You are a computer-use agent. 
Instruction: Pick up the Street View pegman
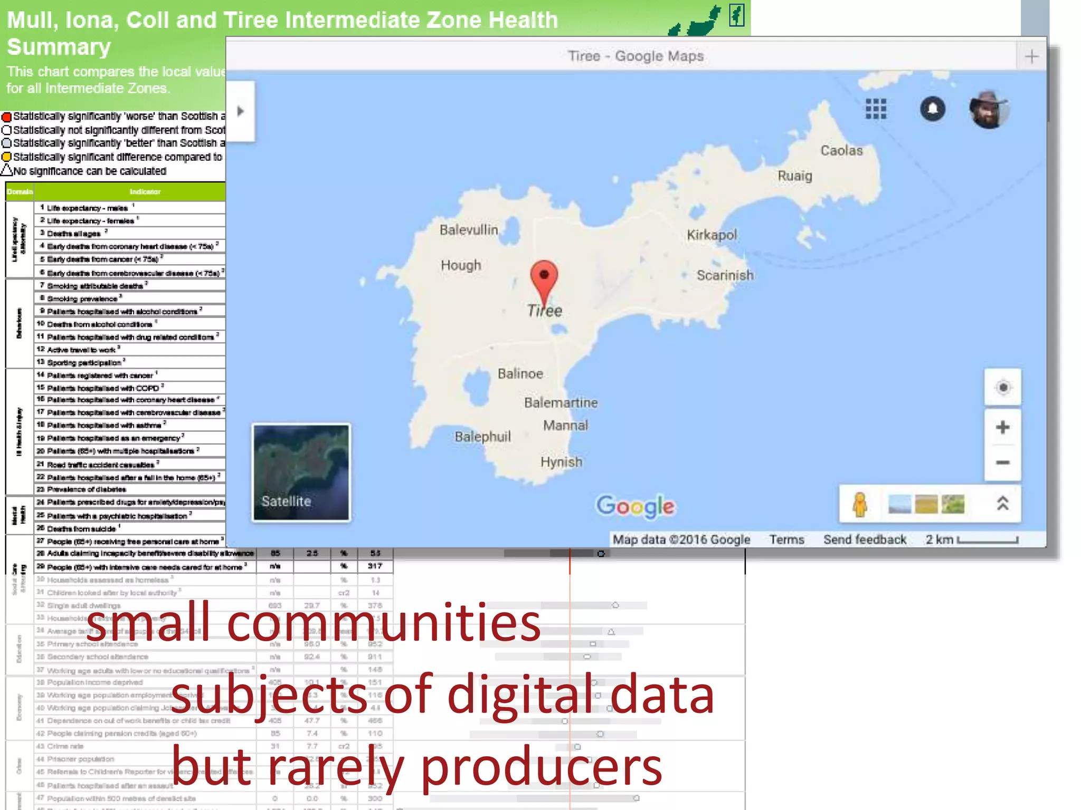[x=860, y=504]
